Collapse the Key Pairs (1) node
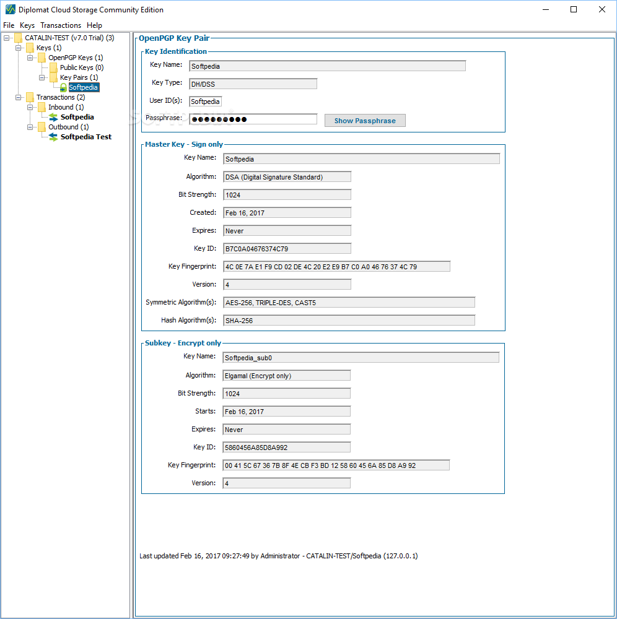Viewport: 617px width, 619px height. coord(42,77)
